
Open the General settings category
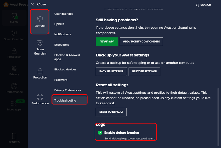coord(40,22)
